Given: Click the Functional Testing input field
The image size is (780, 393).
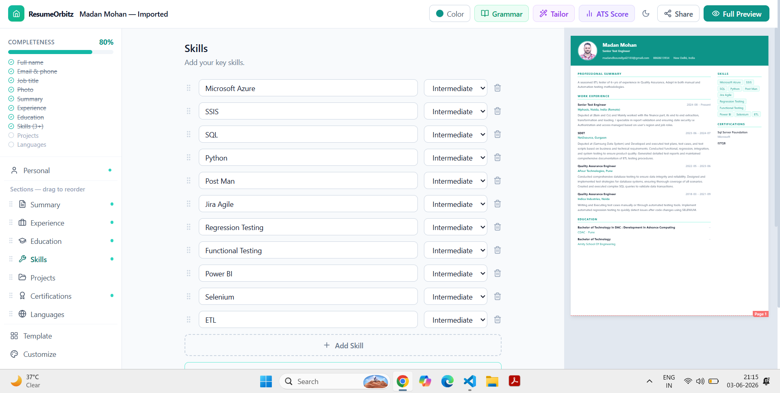Looking at the screenshot, I should (x=308, y=250).
